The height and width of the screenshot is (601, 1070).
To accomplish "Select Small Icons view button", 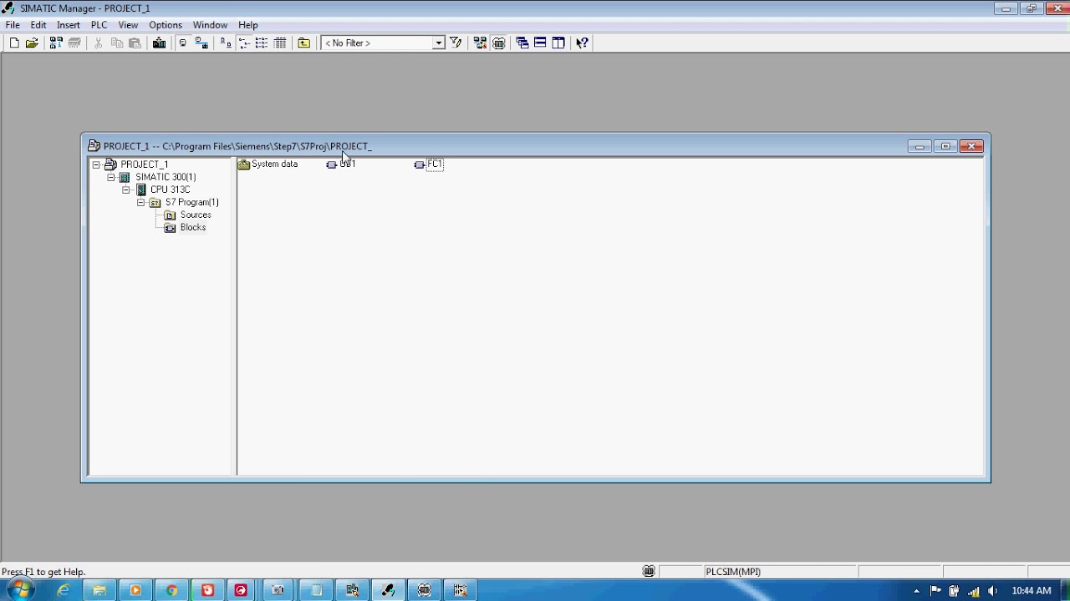I will [x=244, y=43].
